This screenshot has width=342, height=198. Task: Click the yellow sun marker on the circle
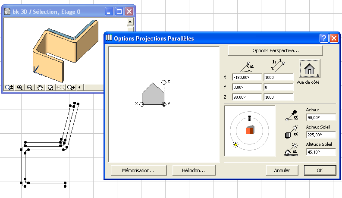[x=235, y=145]
